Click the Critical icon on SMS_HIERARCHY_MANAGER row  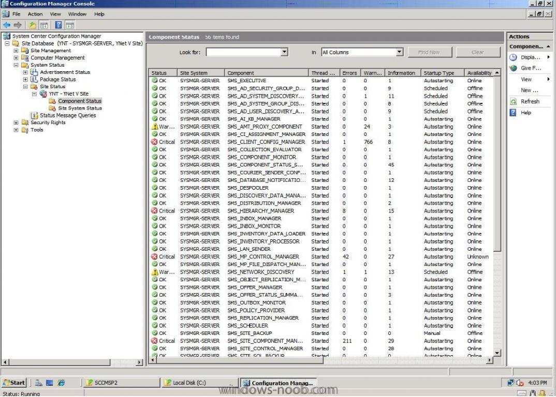(154, 211)
